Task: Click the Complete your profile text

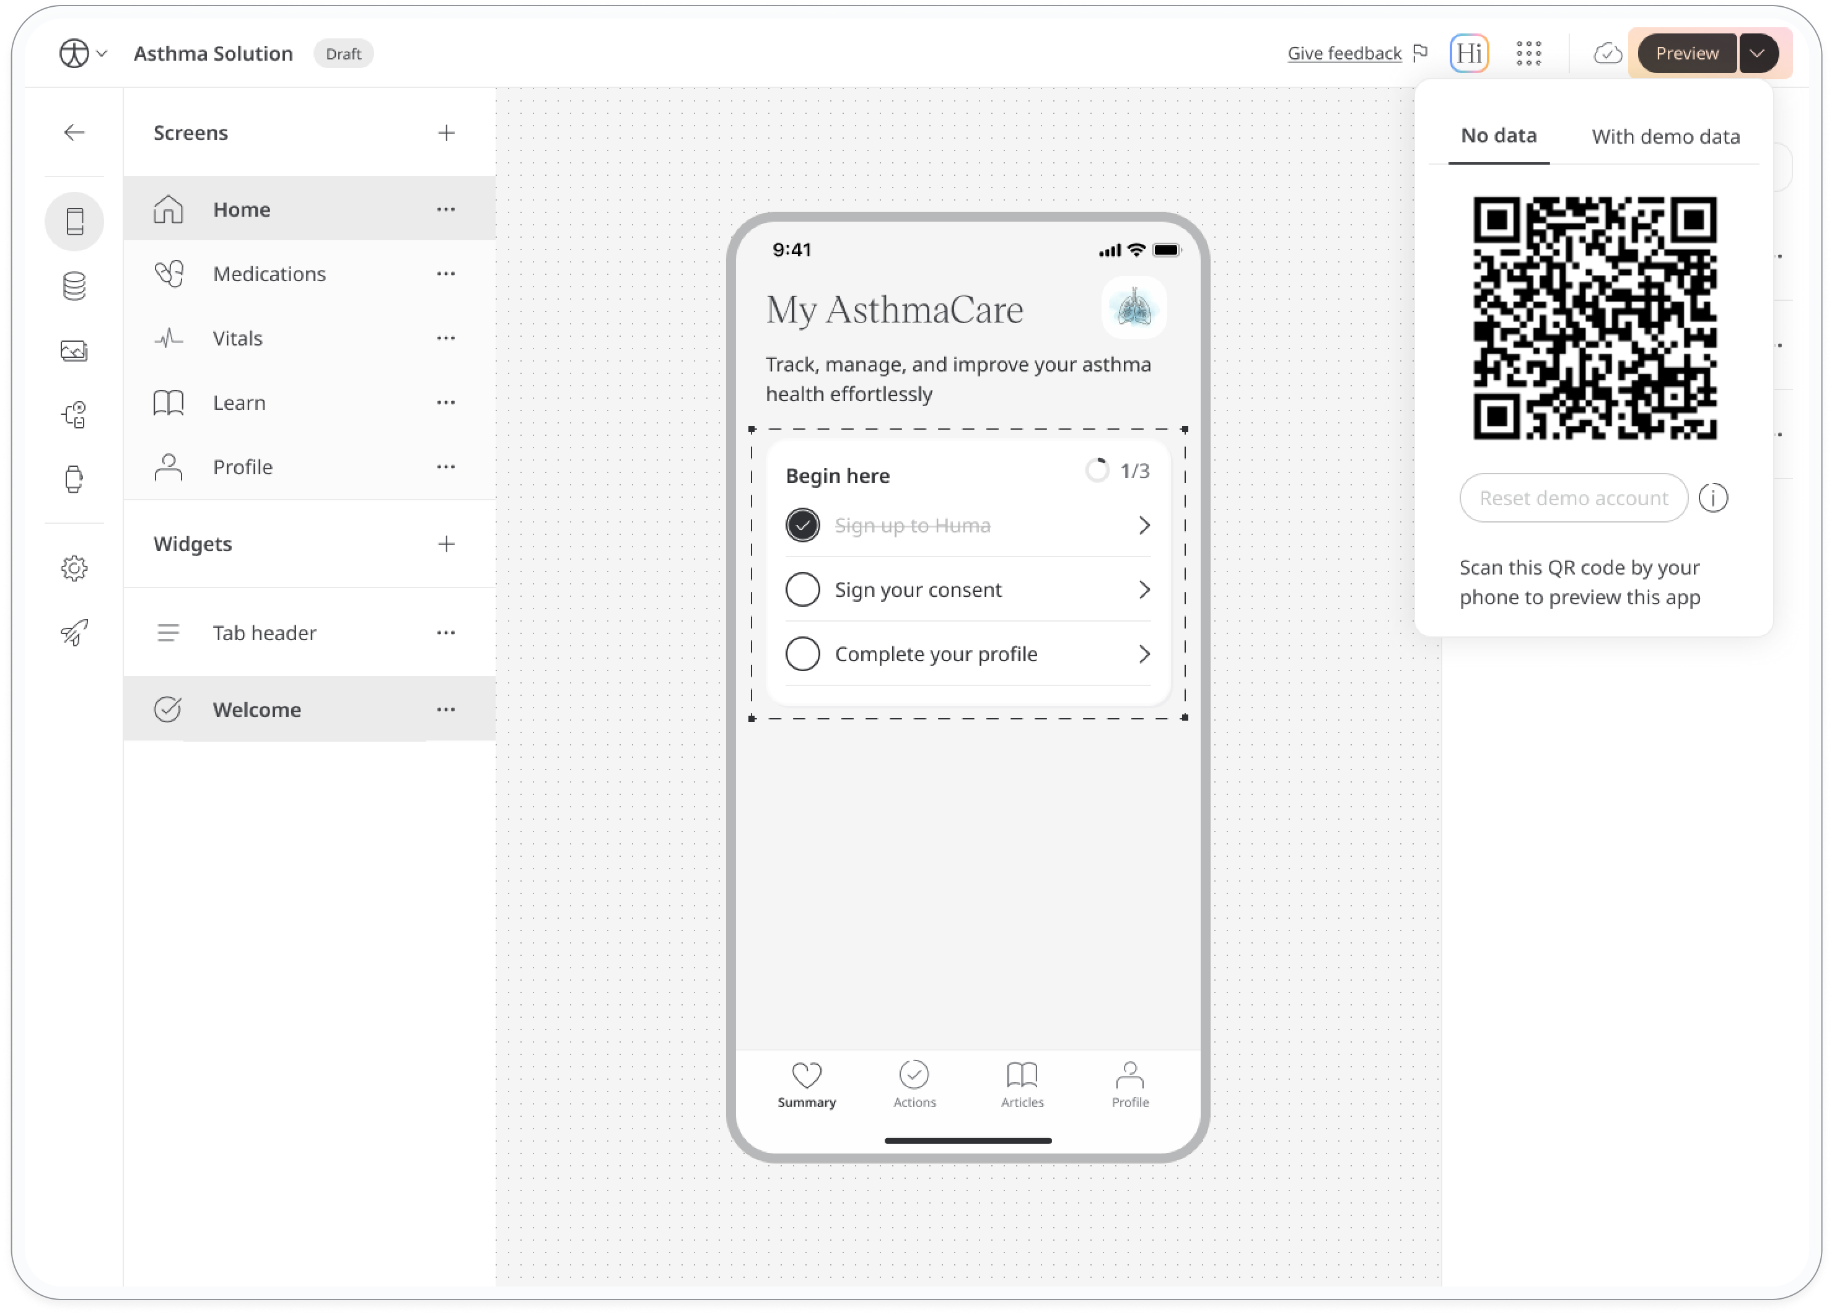Action: click(x=936, y=654)
